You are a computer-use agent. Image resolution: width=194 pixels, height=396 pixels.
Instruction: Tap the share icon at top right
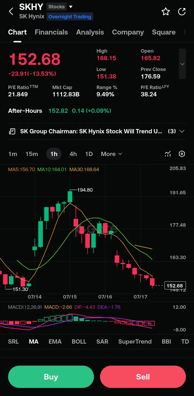click(182, 12)
